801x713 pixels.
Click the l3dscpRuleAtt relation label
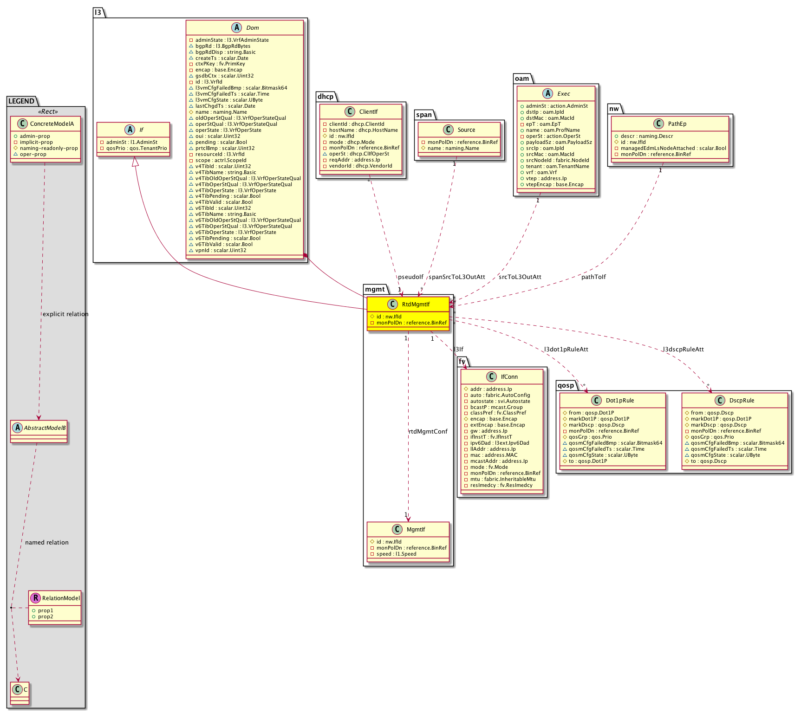[x=683, y=350]
